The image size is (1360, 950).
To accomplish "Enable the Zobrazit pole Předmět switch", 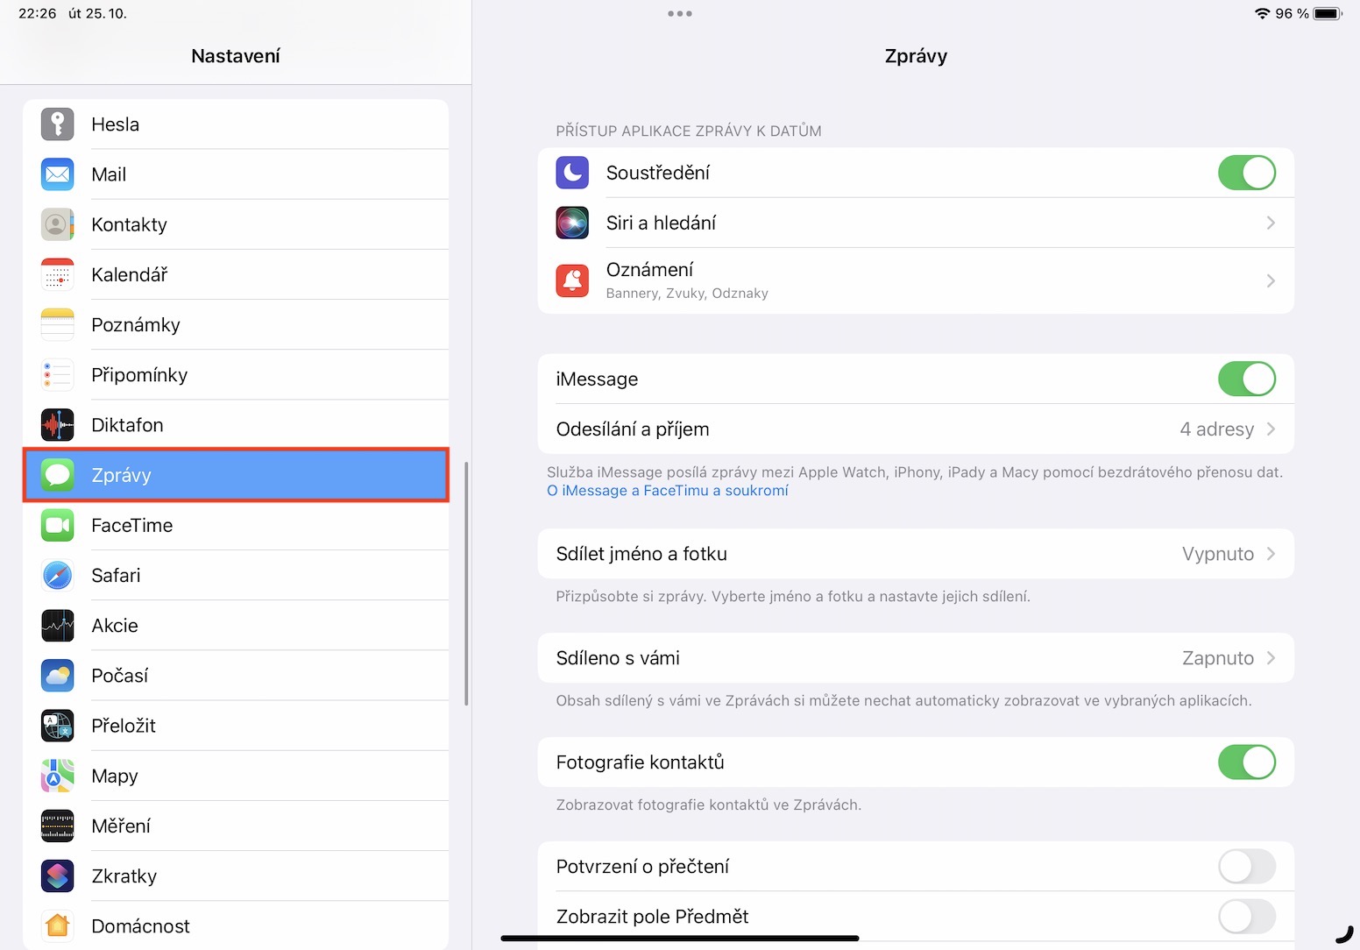I will pos(1247,917).
